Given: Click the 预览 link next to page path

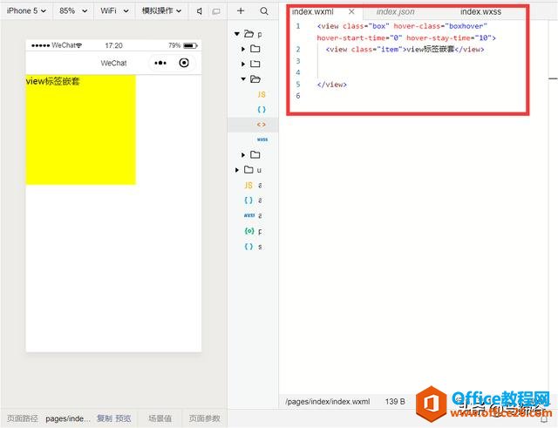Looking at the screenshot, I should point(123,418).
